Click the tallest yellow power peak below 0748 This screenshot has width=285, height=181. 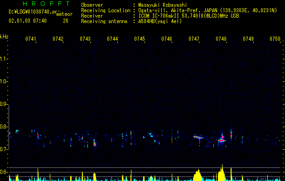(x=222, y=173)
